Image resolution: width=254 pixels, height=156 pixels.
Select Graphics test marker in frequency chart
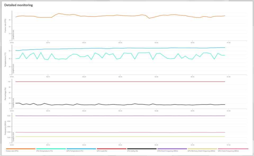click(13, 137)
